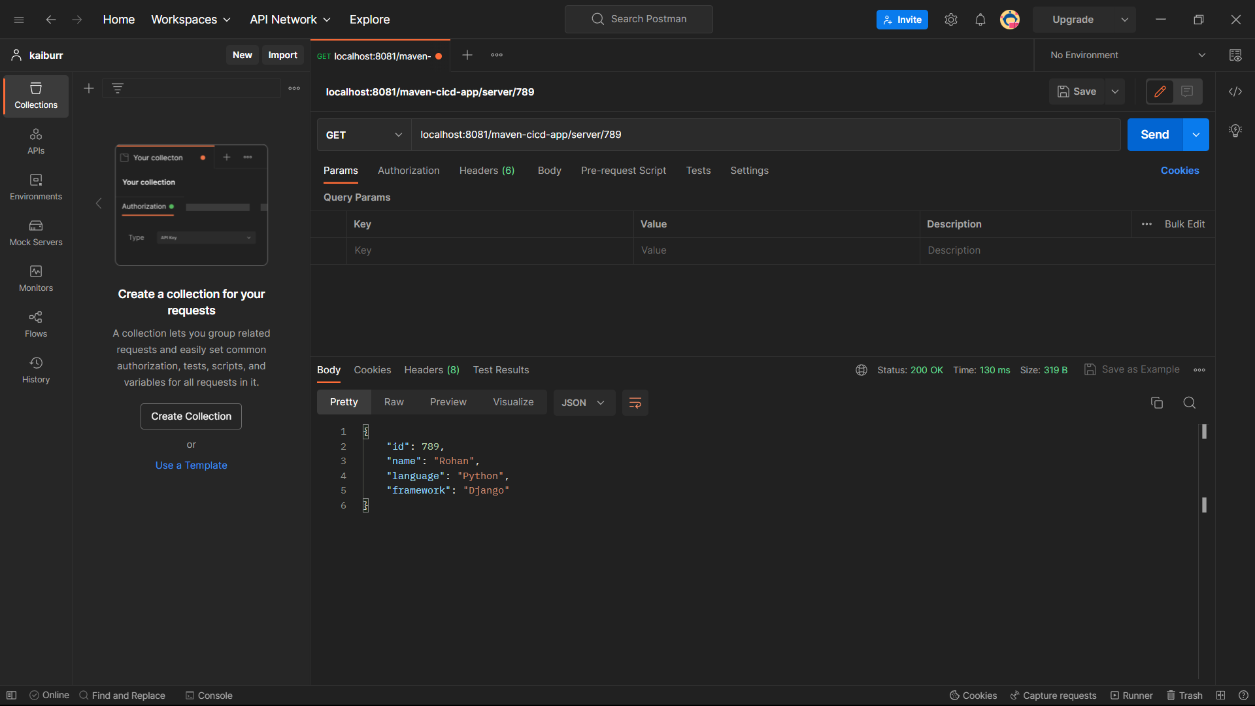Open the JSON response format dropdown
The width and height of the screenshot is (1255, 706).
[x=583, y=403]
